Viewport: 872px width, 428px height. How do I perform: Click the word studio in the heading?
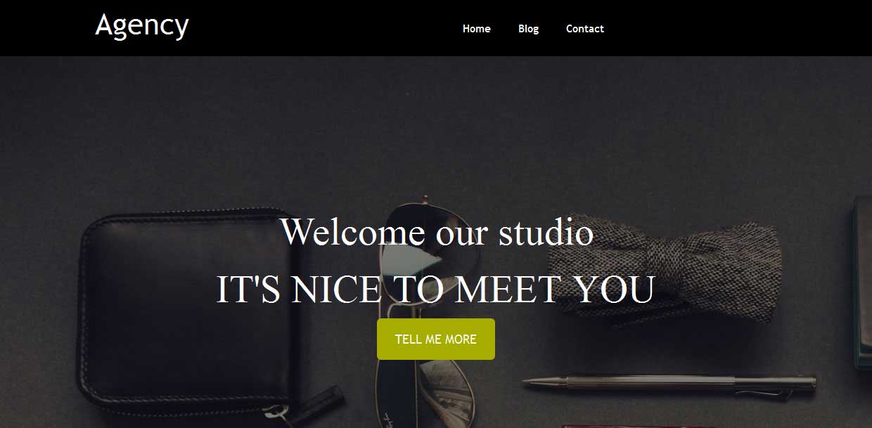coord(546,233)
